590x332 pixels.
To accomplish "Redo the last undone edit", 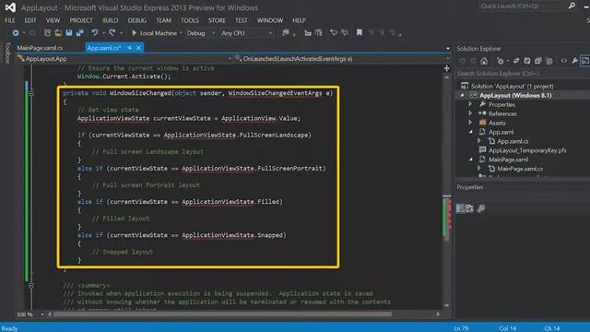I will coord(112,33).
